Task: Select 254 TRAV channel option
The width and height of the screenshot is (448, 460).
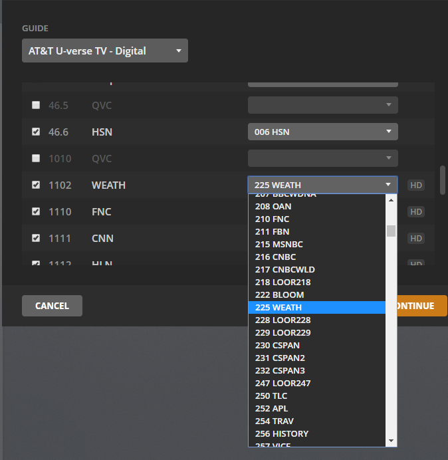Action: click(x=317, y=421)
